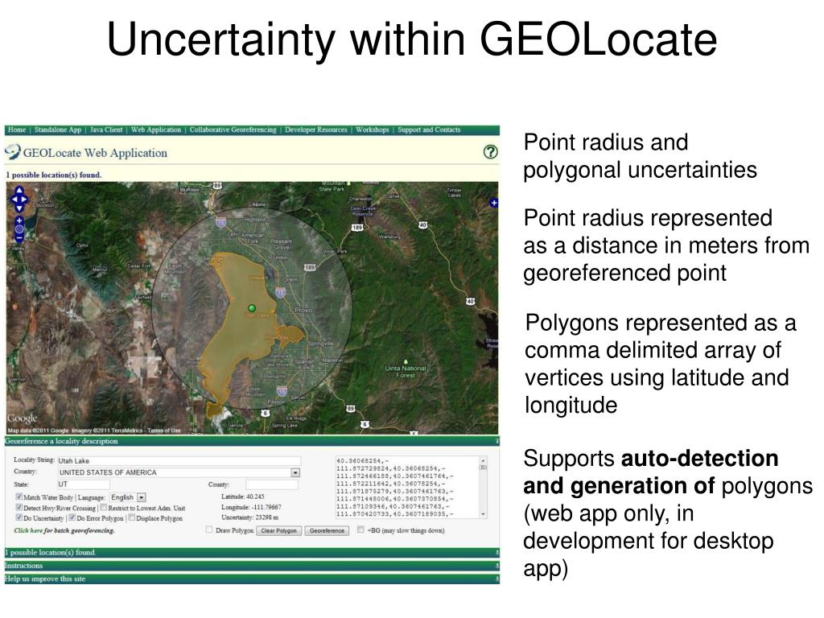Click the Google logo on the map

click(x=22, y=418)
